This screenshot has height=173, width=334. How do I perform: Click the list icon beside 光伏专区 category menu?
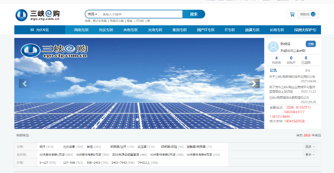click(x=32, y=30)
